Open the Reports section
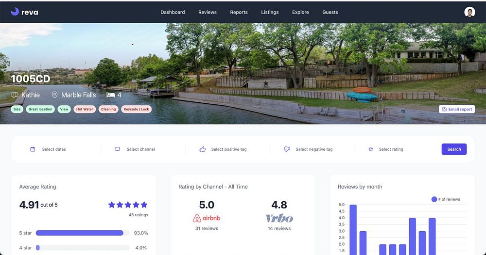The width and height of the screenshot is (486, 255). (x=239, y=12)
